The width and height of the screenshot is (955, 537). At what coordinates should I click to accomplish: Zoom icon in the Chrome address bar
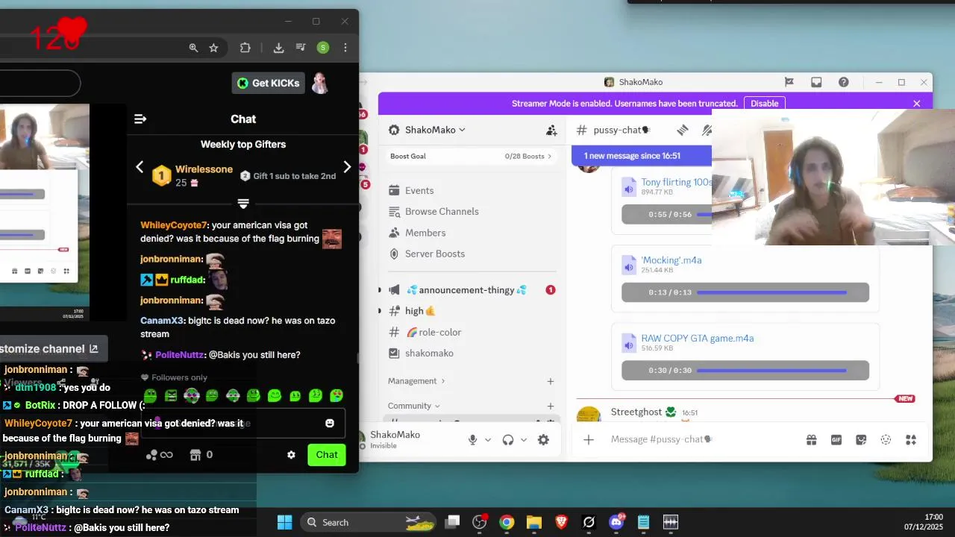(x=193, y=48)
